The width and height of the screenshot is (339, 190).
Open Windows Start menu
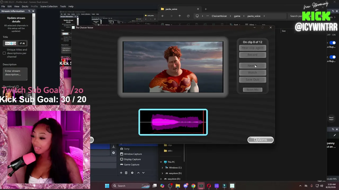pos(107,186)
